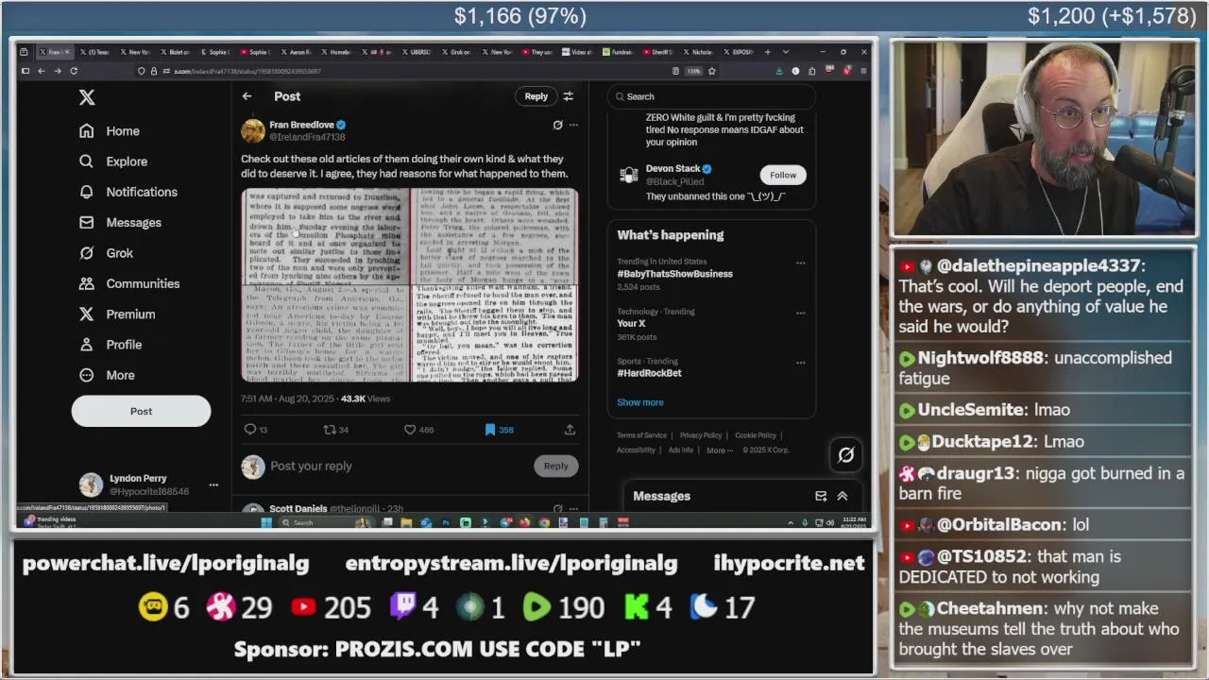Expand the Messages drawer chevron
Image resolution: width=1209 pixels, height=680 pixels.
pyautogui.click(x=843, y=496)
